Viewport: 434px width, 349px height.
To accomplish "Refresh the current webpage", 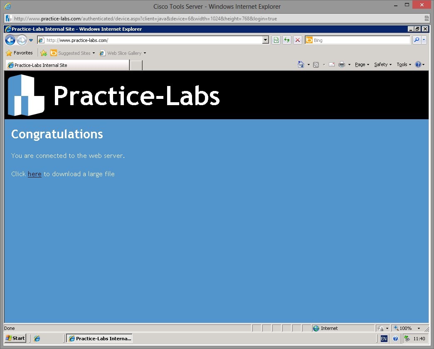I will click(x=287, y=40).
